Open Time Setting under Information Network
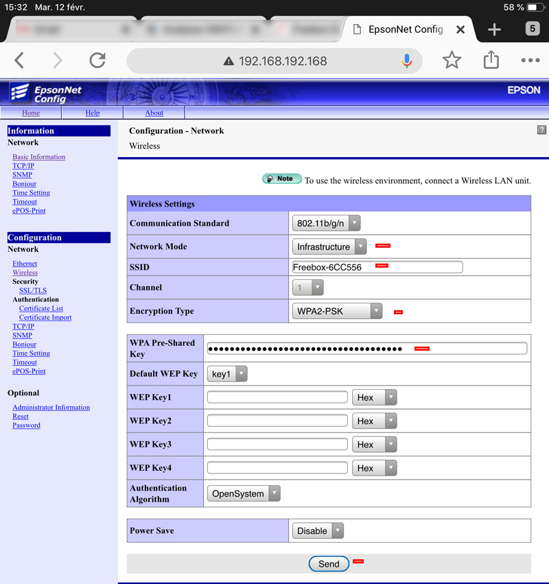This screenshot has height=584, width=549. [32, 193]
